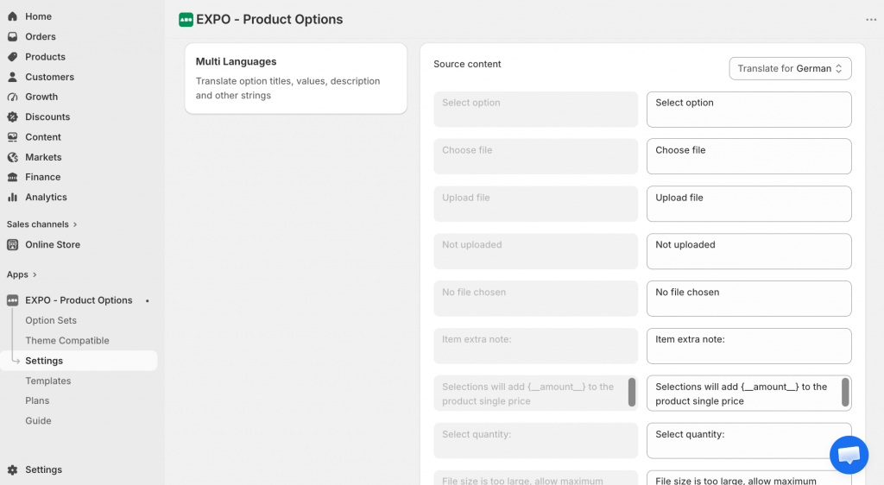Select the Multi Languages card
884x485 pixels.
296,79
